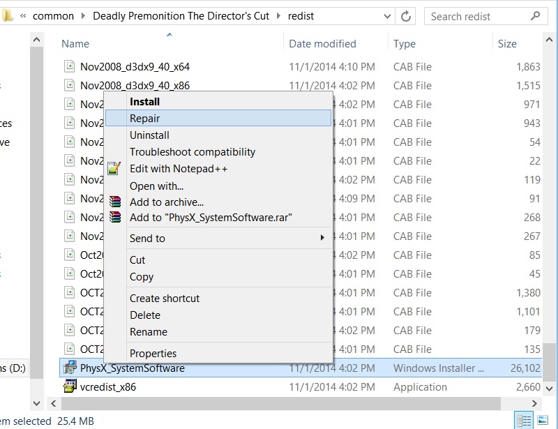The height and width of the screenshot is (429, 558).
Task: Switch to details view layout icon
Action: pos(524,421)
